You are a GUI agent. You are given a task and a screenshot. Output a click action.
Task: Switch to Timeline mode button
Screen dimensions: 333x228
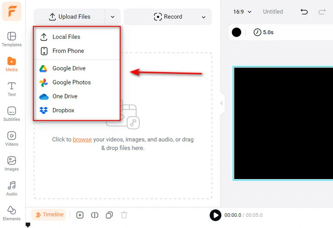coord(48,215)
